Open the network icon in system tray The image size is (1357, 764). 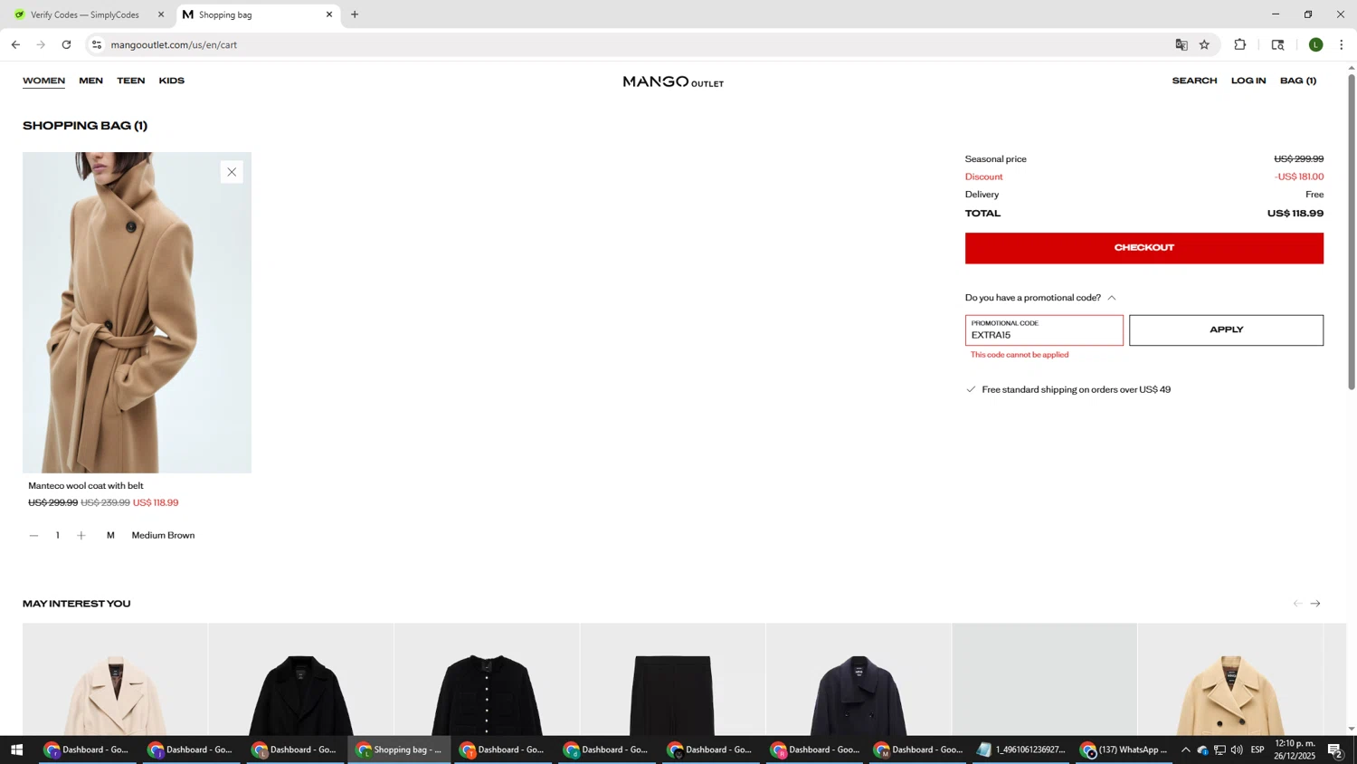click(1219, 750)
